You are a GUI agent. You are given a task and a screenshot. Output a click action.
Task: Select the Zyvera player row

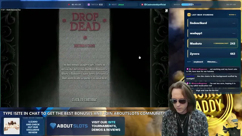click(212, 54)
